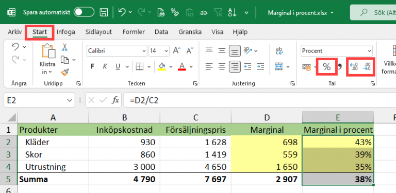This screenshot has height=193, width=396.
Task: Open the file name Marginal i procent.xlsx dropdown
Action: click(332, 12)
